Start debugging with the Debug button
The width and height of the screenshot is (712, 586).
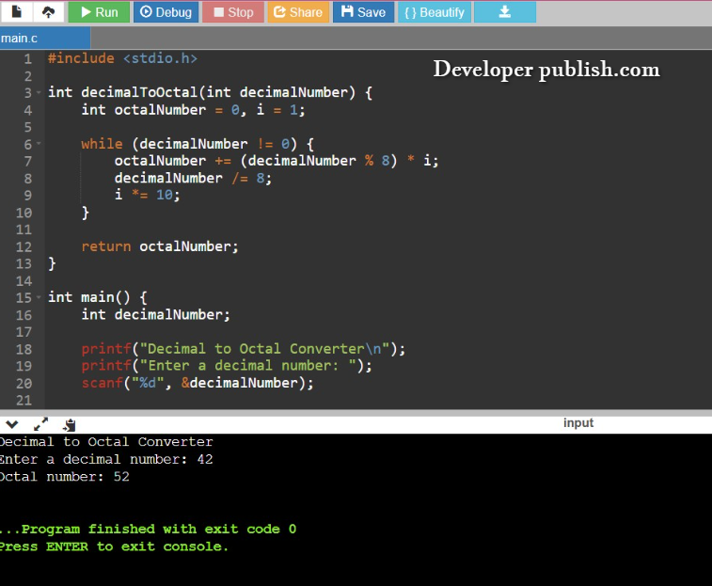(165, 12)
